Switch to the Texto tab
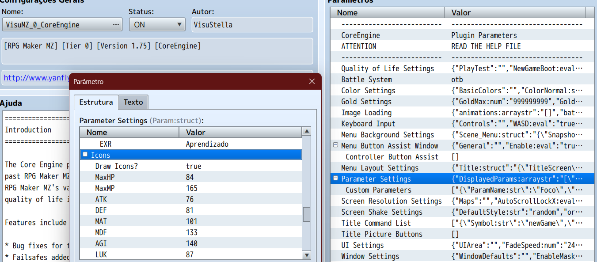The height and width of the screenshot is (262, 597). click(x=133, y=102)
